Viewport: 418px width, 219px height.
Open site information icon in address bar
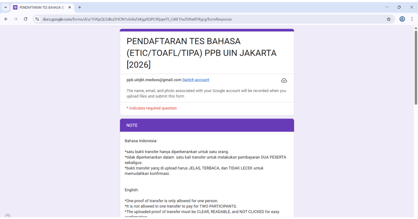[37, 19]
